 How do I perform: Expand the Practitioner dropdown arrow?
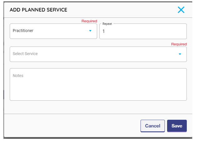coord(90,31)
